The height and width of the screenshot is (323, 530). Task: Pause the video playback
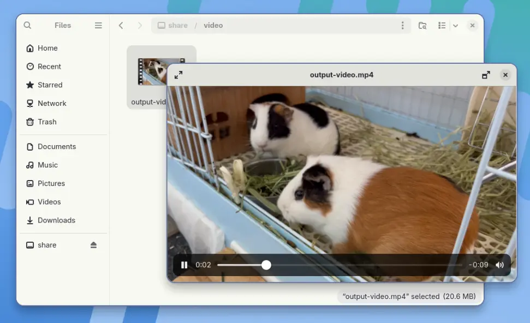[184, 265]
